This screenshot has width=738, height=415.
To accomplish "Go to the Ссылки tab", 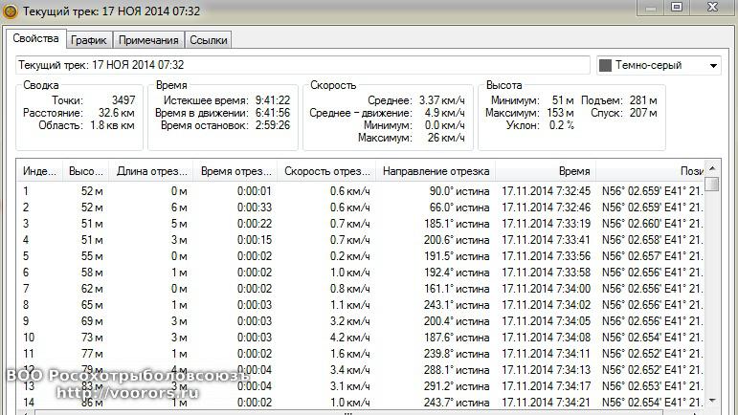I will click(208, 40).
